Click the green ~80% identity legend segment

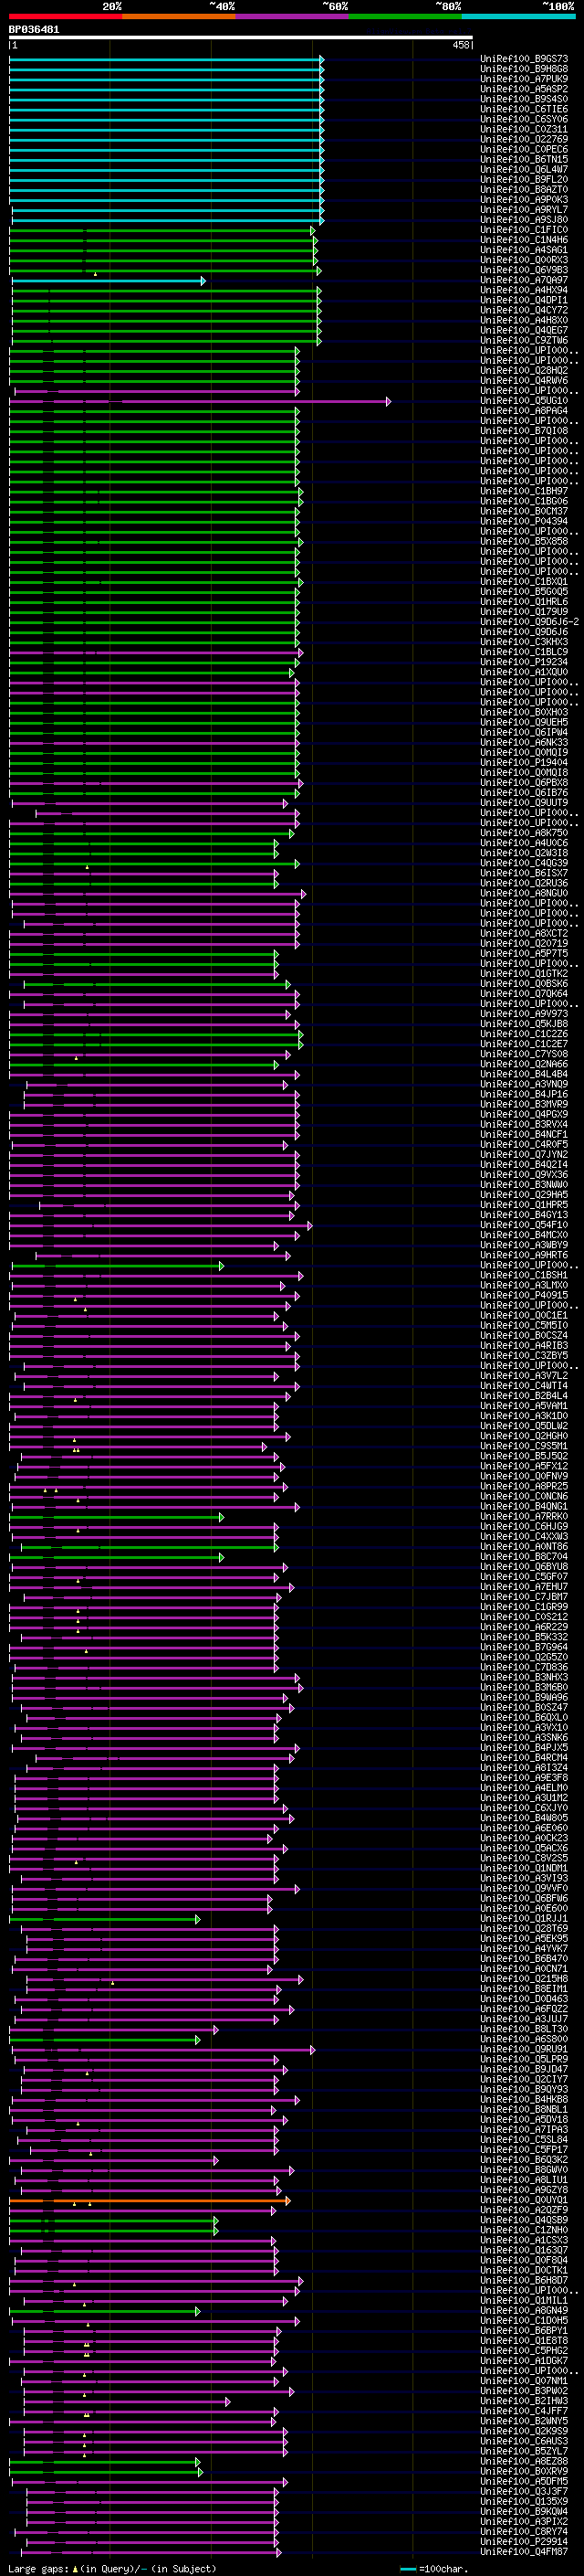click(405, 16)
